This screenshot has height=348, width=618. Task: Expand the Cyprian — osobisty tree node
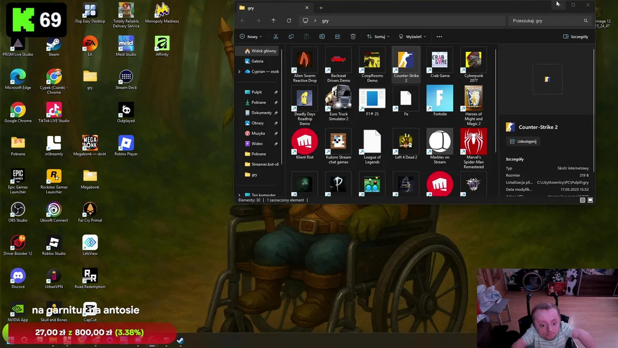[x=239, y=72]
